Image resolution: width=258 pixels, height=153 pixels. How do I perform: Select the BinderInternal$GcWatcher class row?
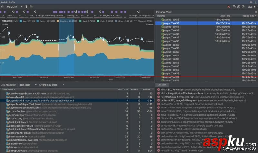pyautogui.click(x=77, y=140)
